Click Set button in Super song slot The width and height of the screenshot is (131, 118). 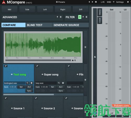[53, 87]
